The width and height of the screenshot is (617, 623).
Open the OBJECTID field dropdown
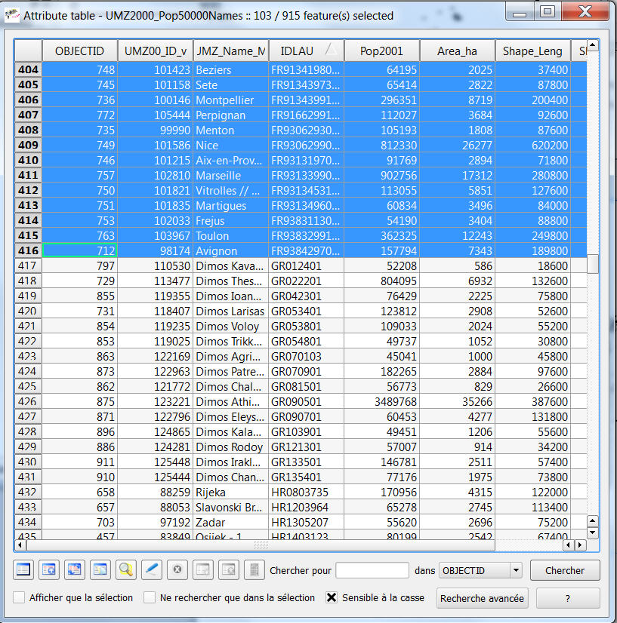516,571
